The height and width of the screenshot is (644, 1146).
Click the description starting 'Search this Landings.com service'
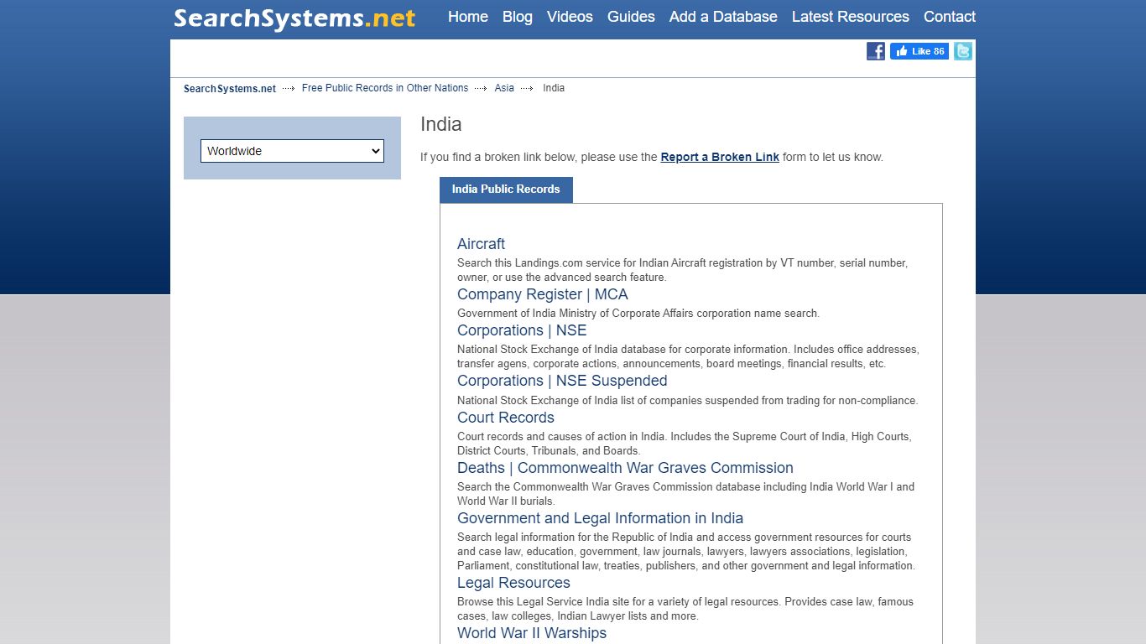click(682, 270)
